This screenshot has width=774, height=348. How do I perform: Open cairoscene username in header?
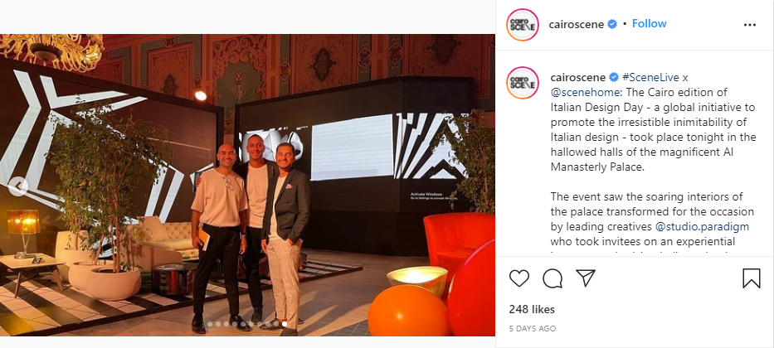576,24
